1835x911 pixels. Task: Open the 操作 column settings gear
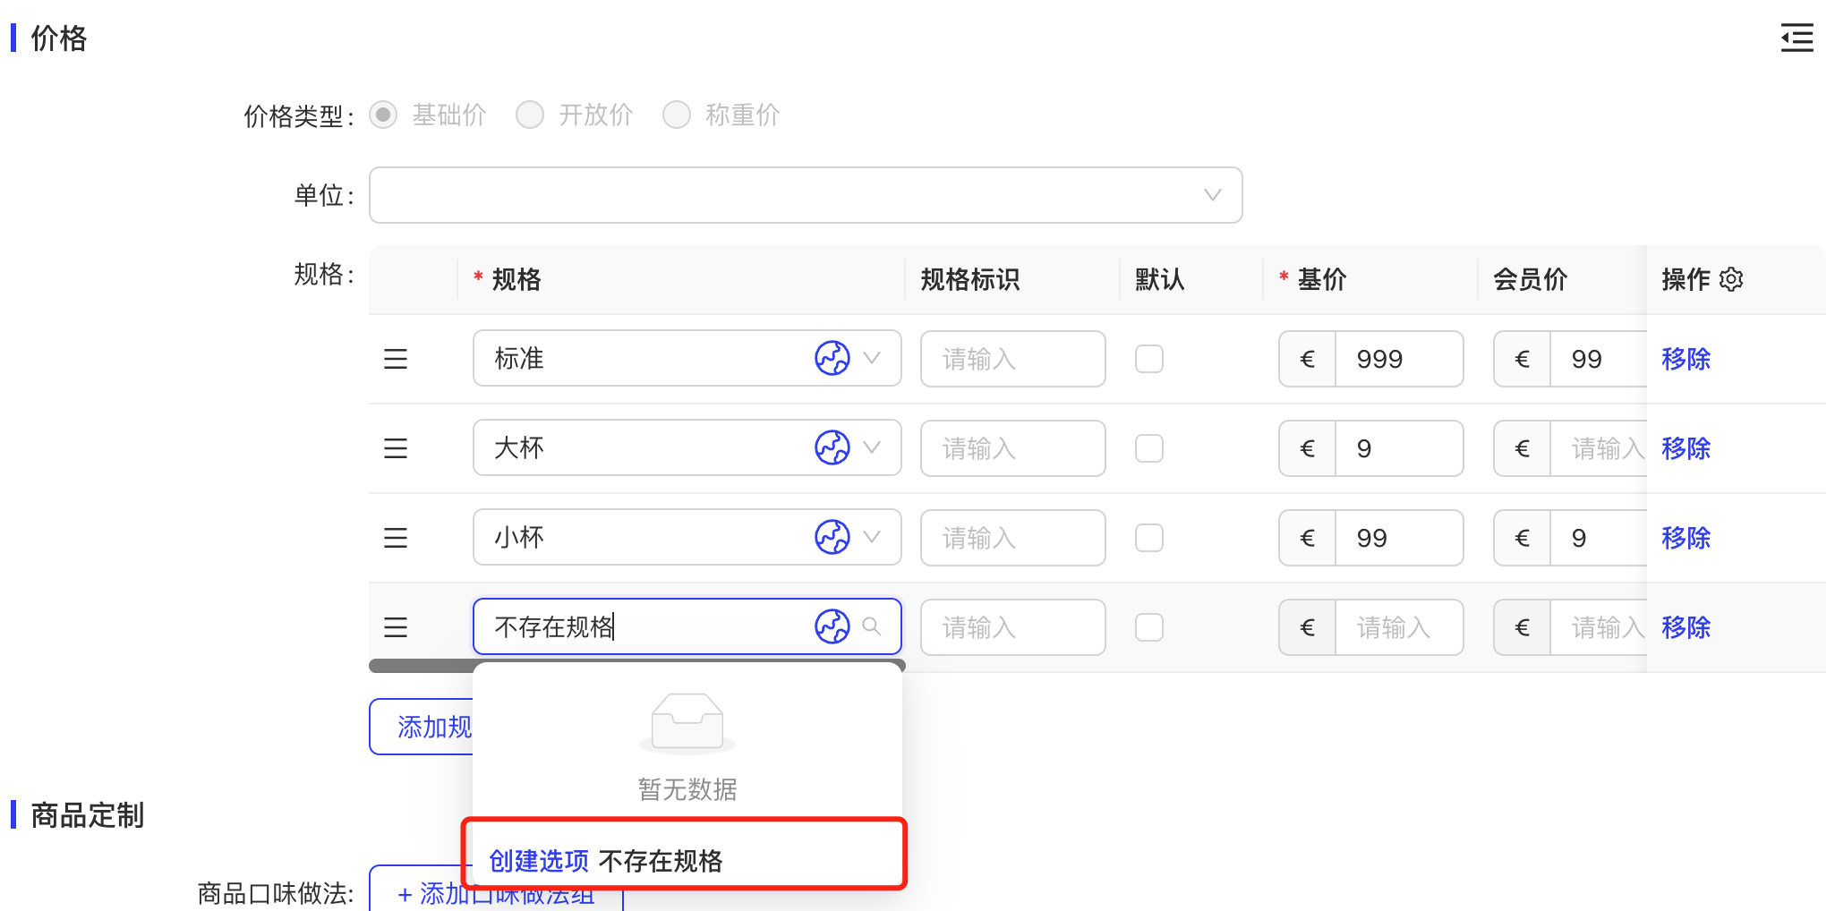pos(1731,279)
